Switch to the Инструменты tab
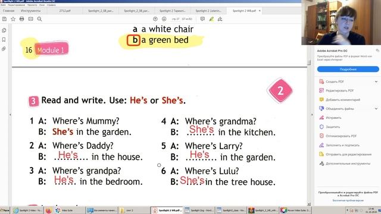Image resolution: width=381 pixels, height=214 pixels. pyautogui.click(x=30, y=11)
